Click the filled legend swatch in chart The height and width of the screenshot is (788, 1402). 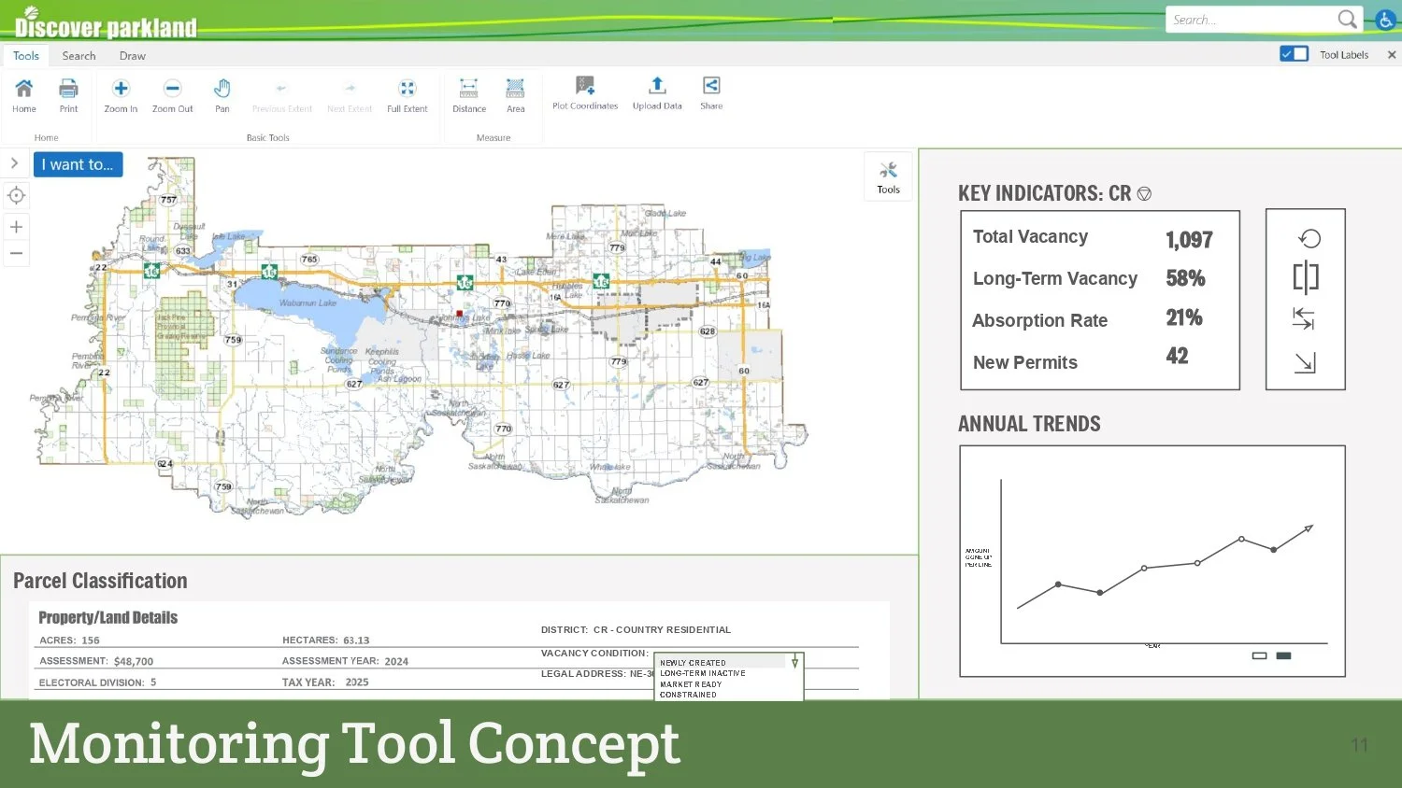1283,656
